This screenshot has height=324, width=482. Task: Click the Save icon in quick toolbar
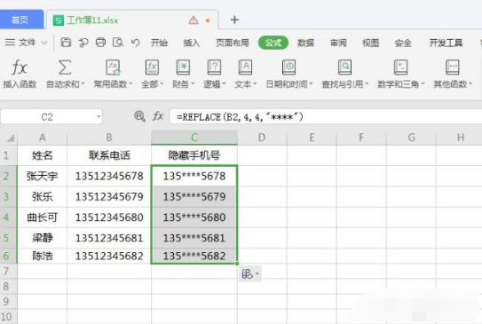(x=66, y=43)
